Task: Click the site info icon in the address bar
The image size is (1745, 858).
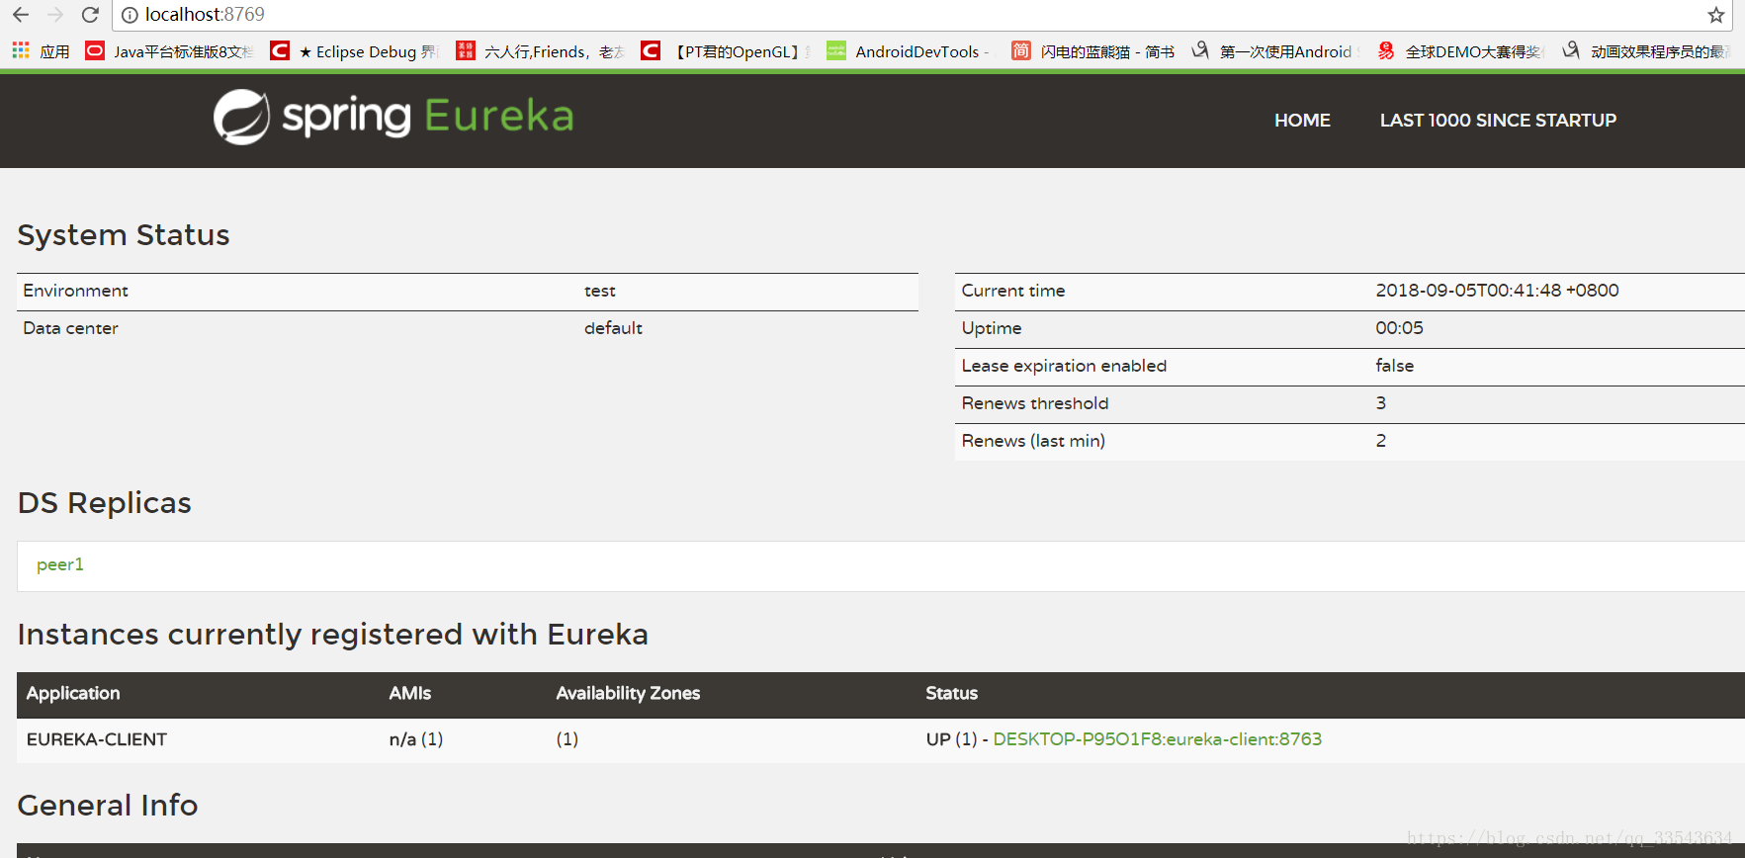Action: [x=130, y=15]
